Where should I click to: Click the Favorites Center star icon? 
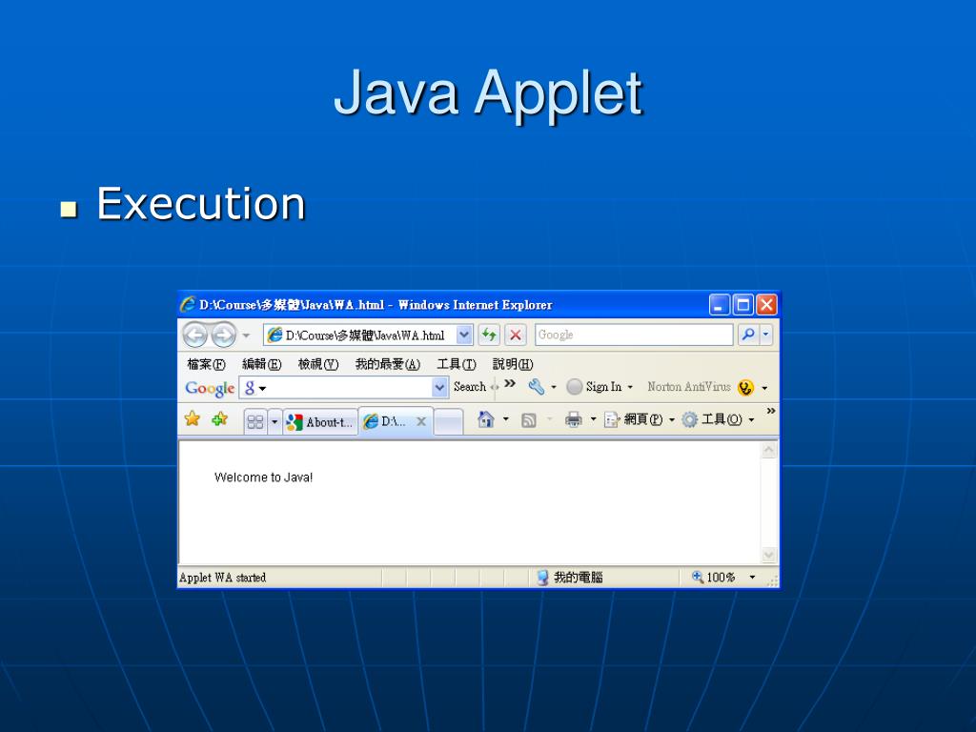click(x=193, y=419)
